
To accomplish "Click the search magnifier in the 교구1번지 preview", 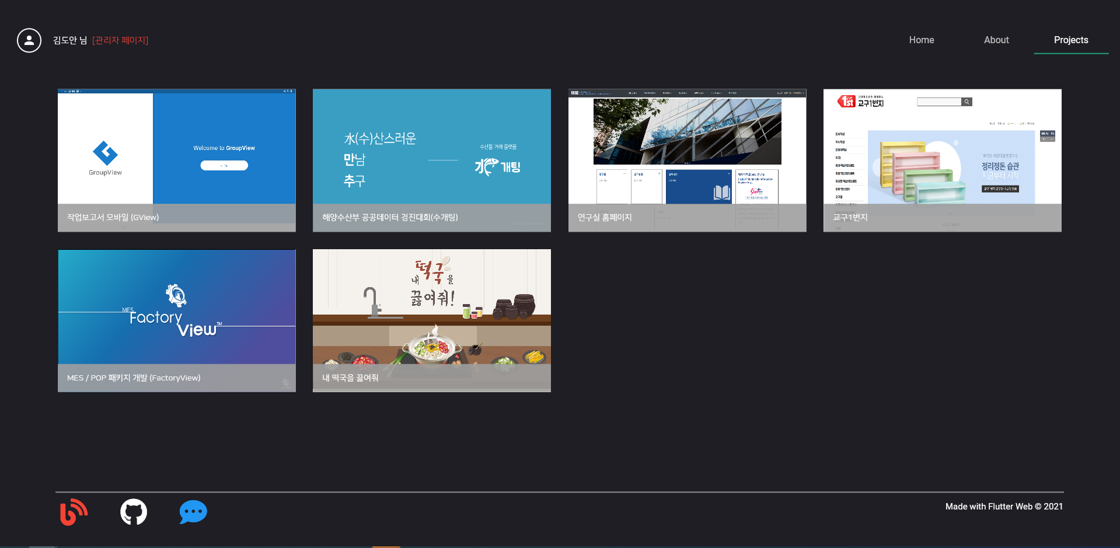I will (x=967, y=102).
